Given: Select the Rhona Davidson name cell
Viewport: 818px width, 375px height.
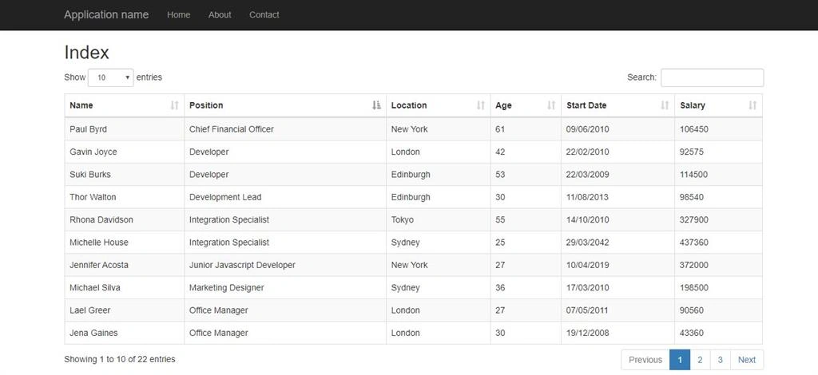Looking at the screenshot, I should [124, 219].
